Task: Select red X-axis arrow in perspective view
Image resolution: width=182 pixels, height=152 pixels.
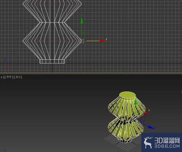Action: coord(146,113)
